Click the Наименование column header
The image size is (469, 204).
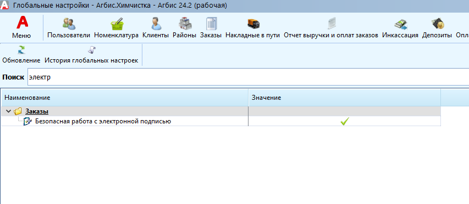tap(125, 98)
